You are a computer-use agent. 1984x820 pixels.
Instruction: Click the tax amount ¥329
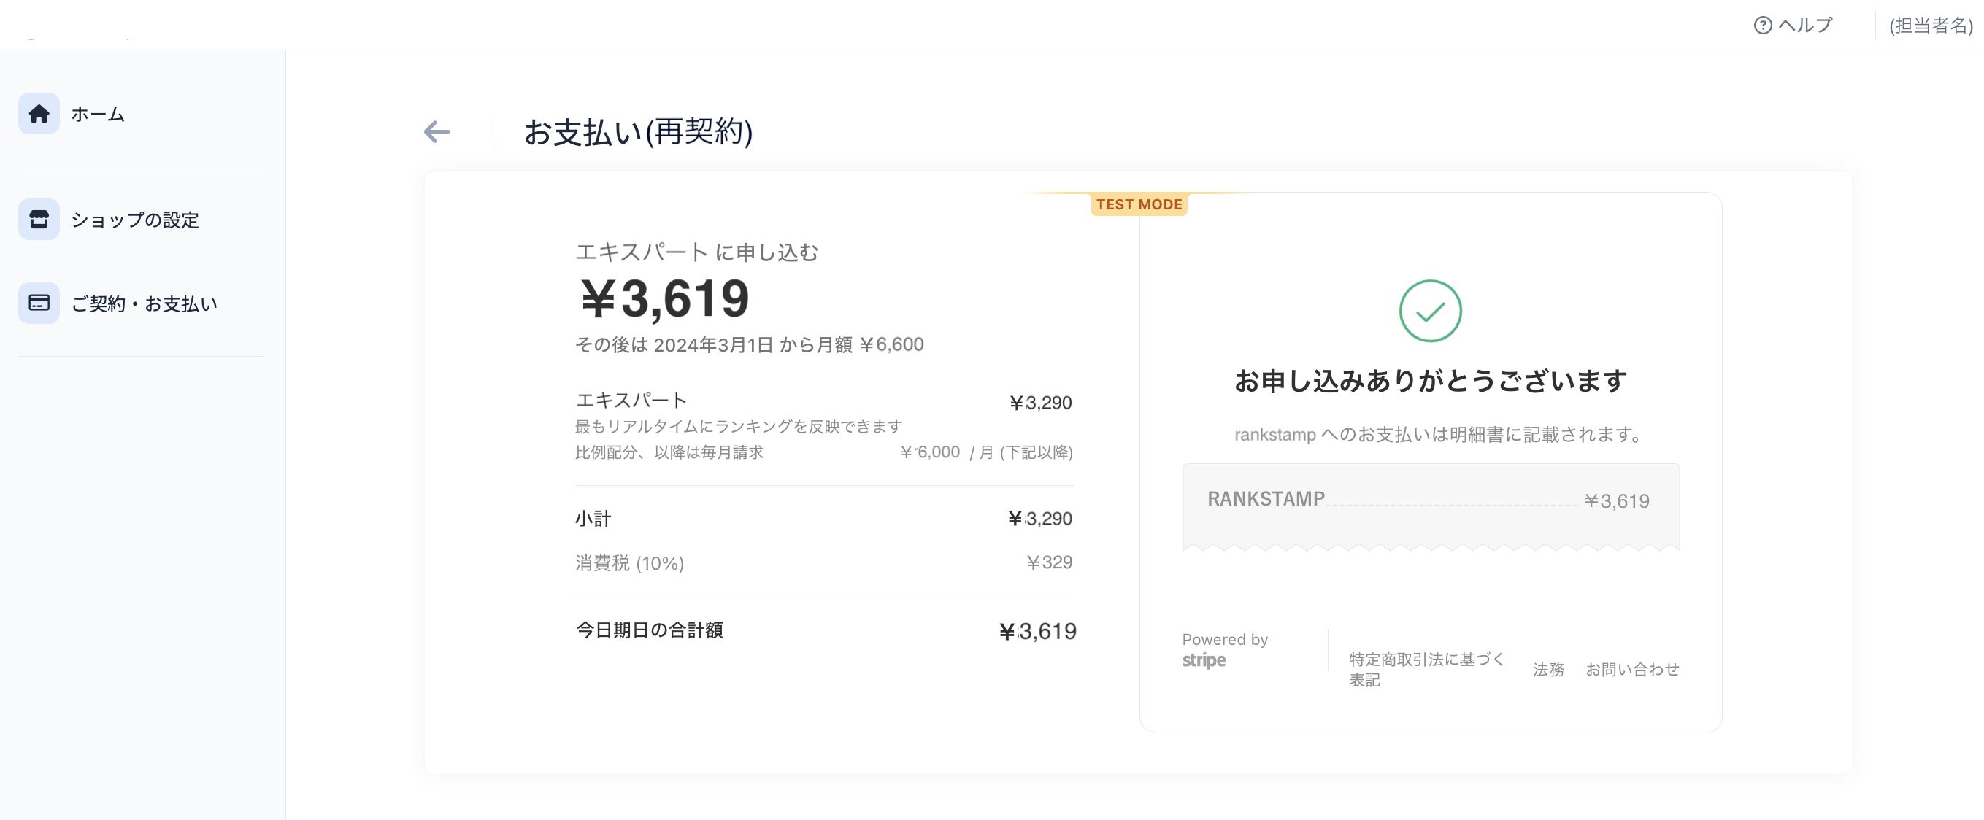point(1049,562)
